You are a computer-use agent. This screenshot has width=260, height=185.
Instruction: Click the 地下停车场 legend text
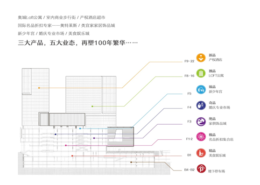click(x=217, y=171)
